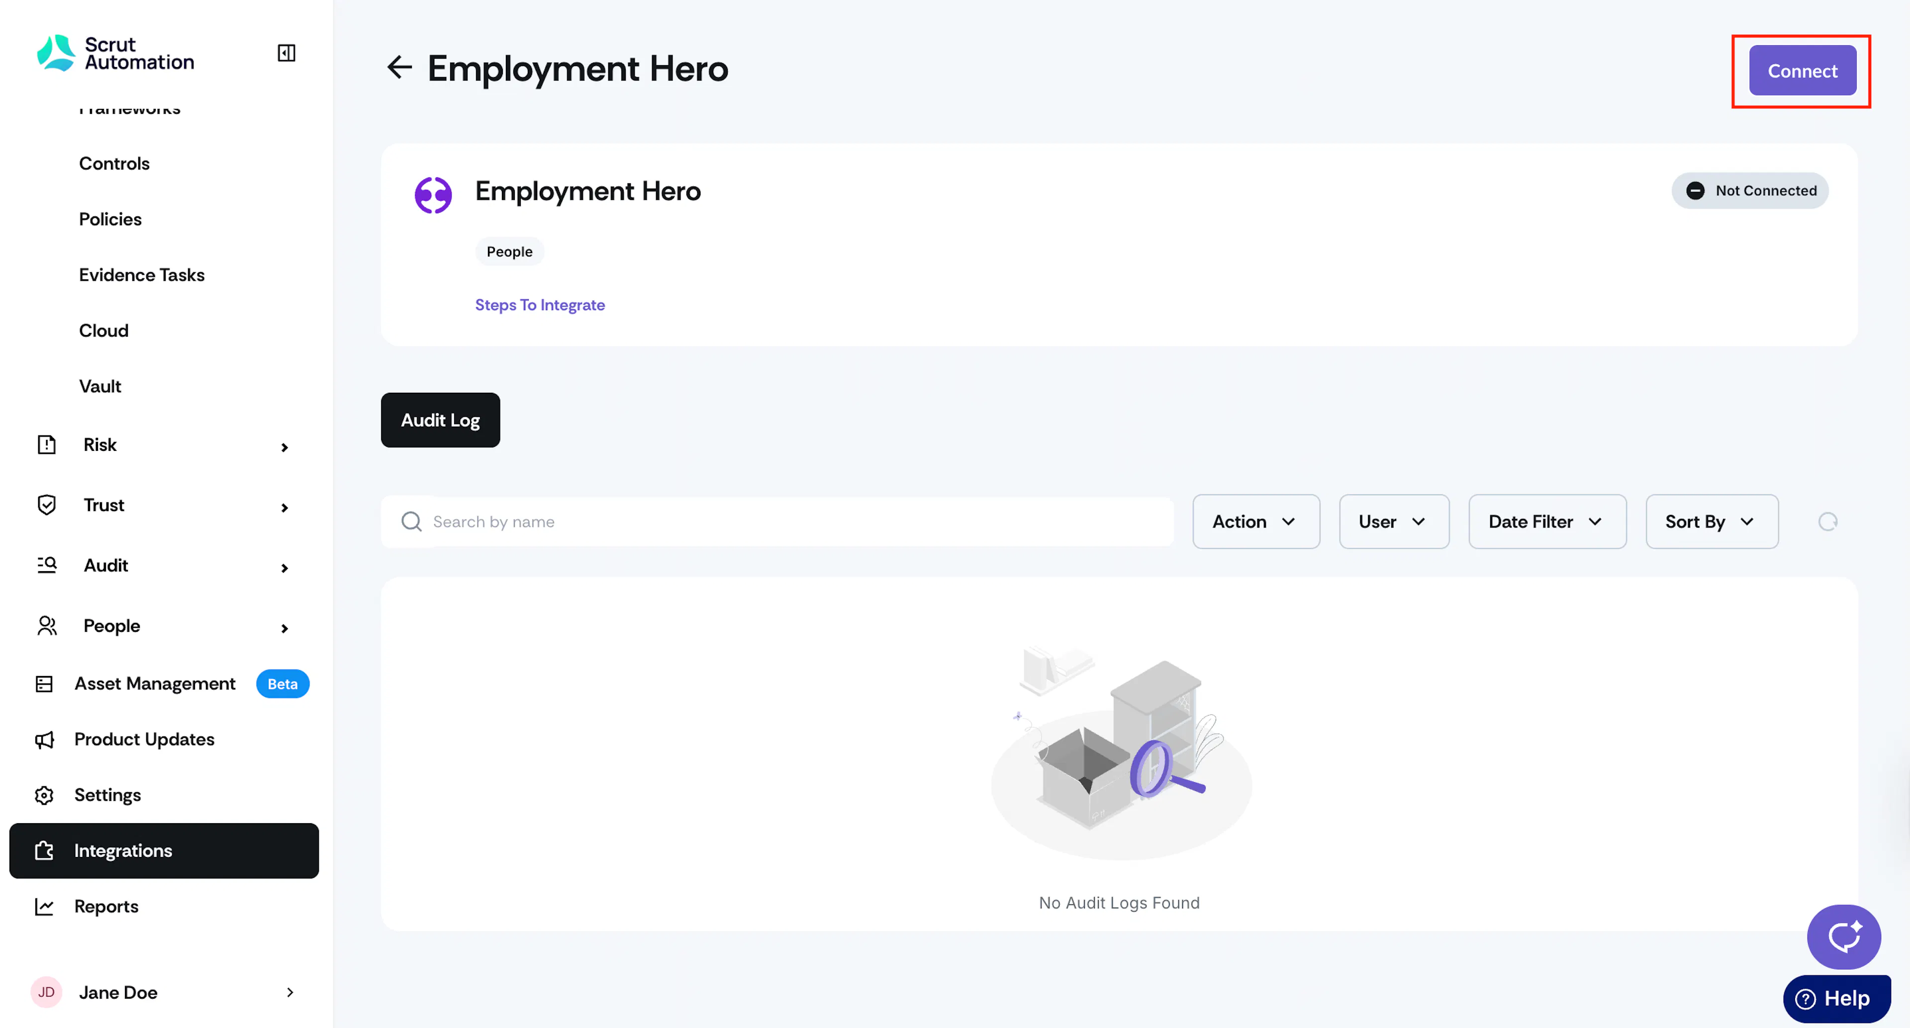Click the Connect button
The image size is (1910, 1028).
tap(1803, 71)
